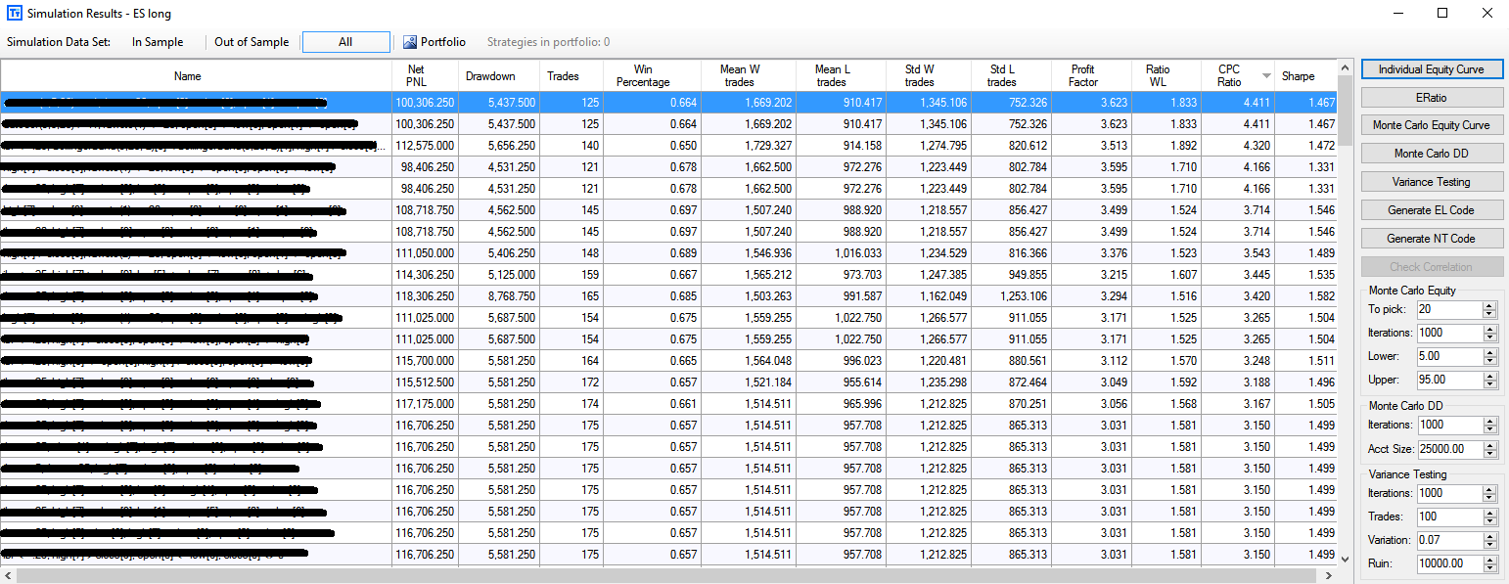This screenshot has height=584, width=1509.
Task: Click the Net PNL value 117,175.000
Action: (425, 404)
